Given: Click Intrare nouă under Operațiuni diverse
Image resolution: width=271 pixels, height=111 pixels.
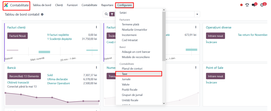Looking at the screenshot, I should (x=215, y=36).
